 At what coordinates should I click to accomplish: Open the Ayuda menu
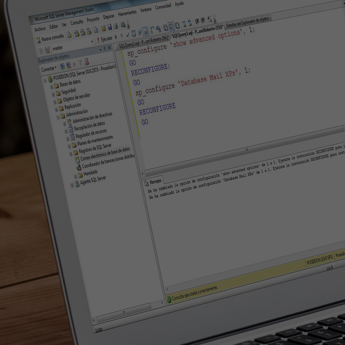click(179, 4)
